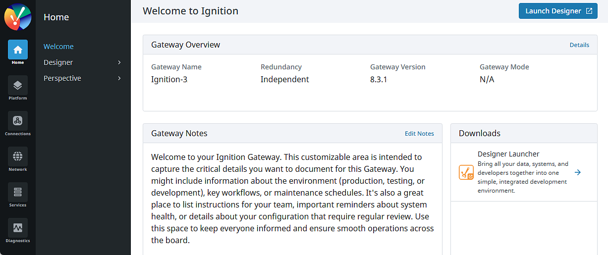Screen dimensions: 608x255
Task: Select Designer in the Home menu
Action: [58, 62]
